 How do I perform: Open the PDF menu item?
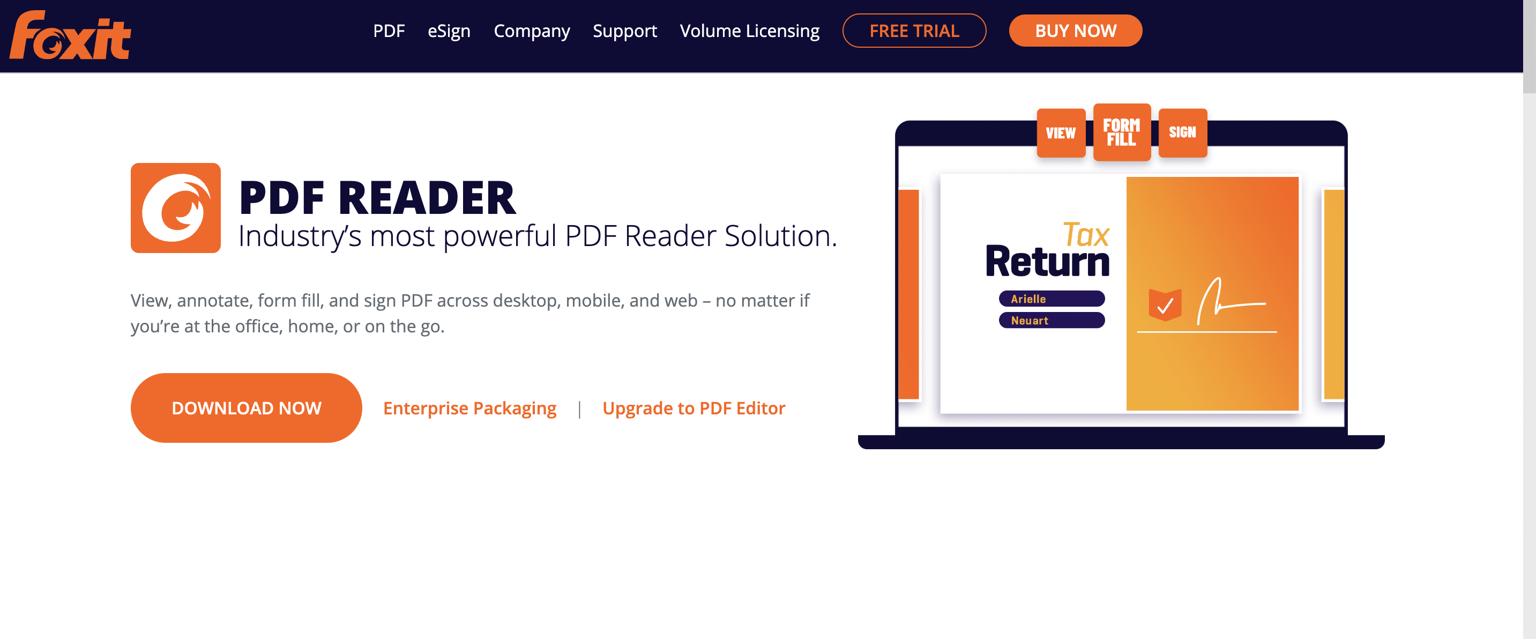(x=389, y=31)
